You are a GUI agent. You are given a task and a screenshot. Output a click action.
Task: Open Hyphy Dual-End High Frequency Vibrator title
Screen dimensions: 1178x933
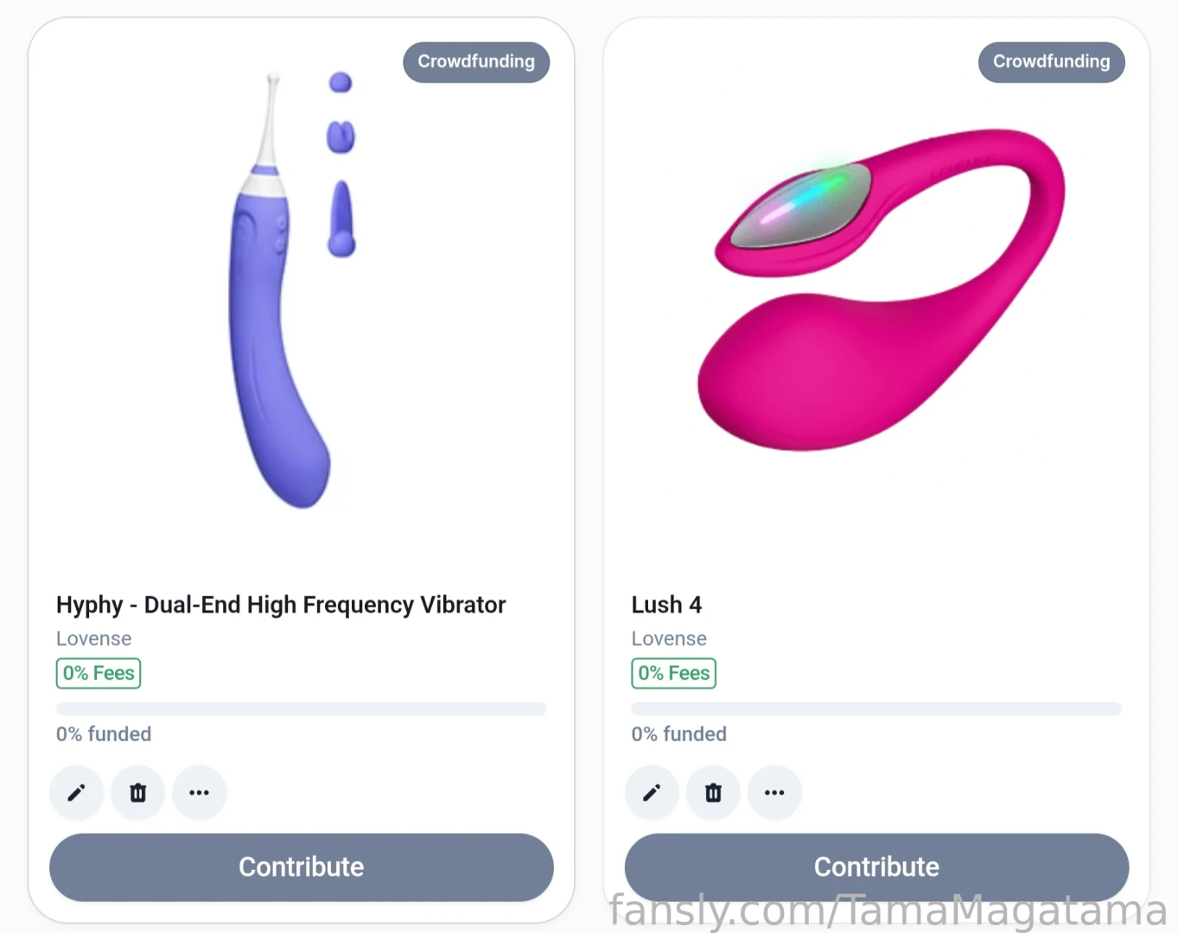[x=281, y=605]
